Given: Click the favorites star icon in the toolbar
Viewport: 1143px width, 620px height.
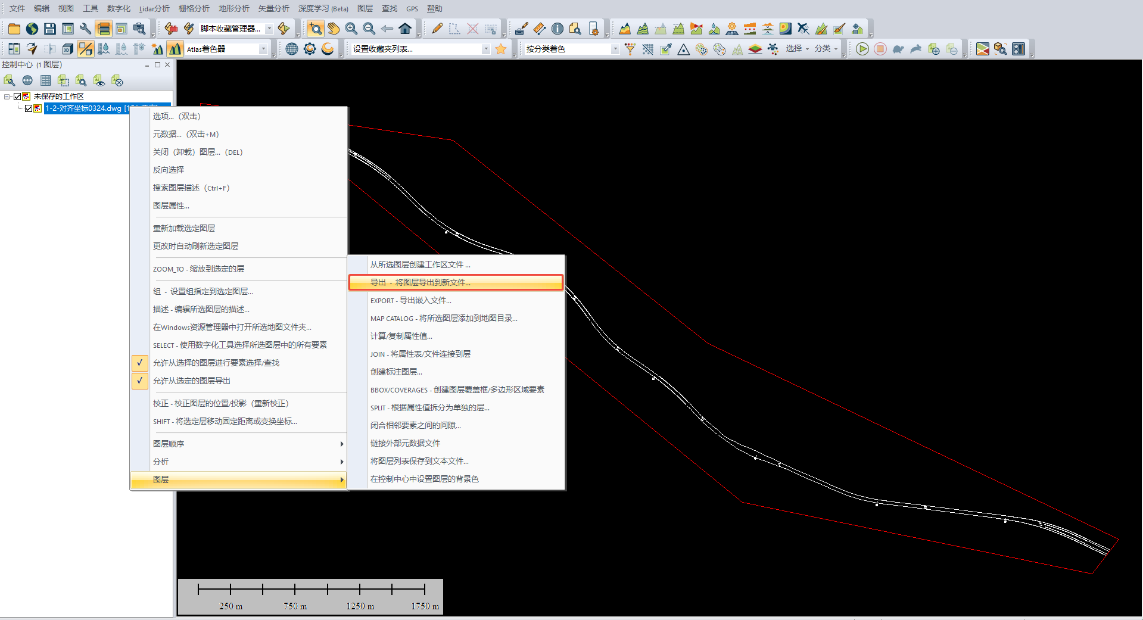Looking at the screenshot, I should [501, 49].
